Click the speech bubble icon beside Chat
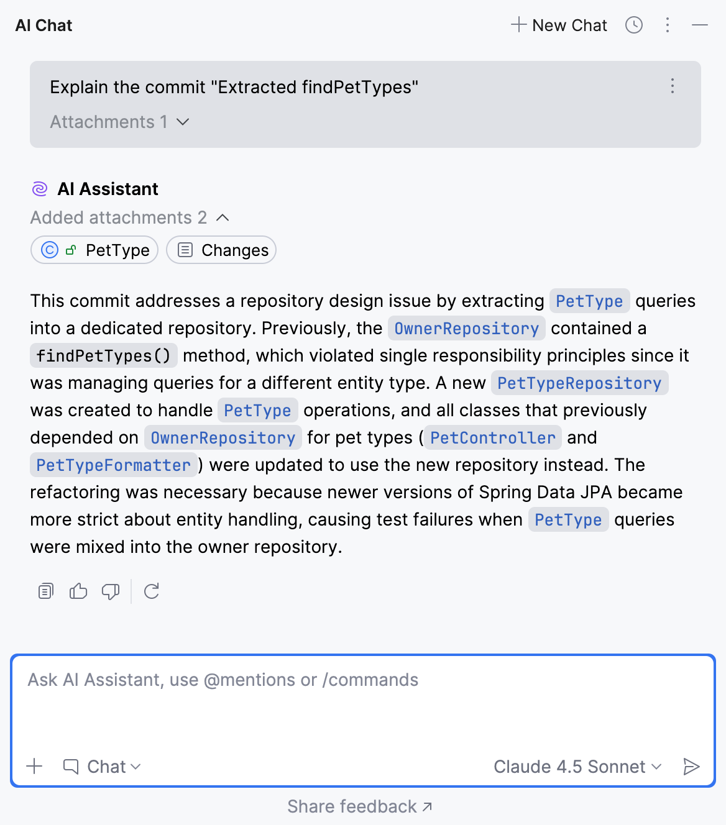This screenshot has width=726, height=825. [70, 766]
